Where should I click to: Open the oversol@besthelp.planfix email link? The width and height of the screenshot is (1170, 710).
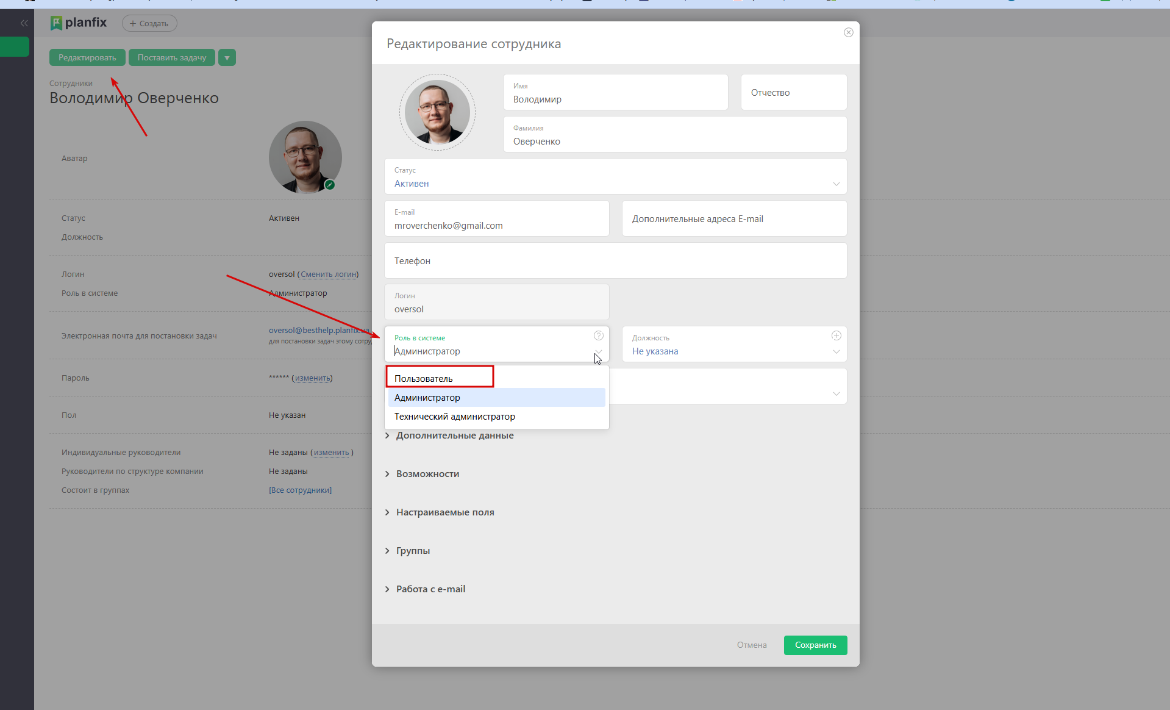[319, 331]
